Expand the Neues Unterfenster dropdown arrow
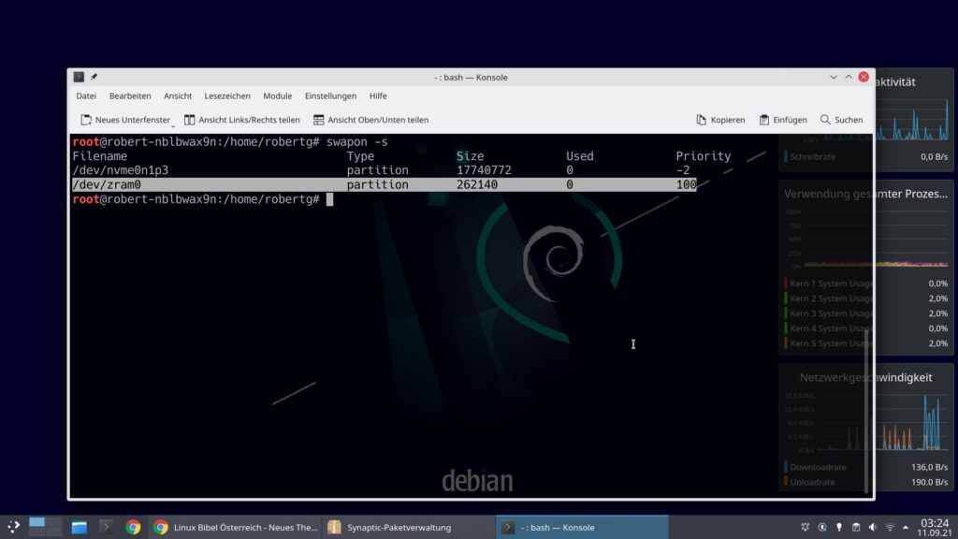 pos(173,124)
